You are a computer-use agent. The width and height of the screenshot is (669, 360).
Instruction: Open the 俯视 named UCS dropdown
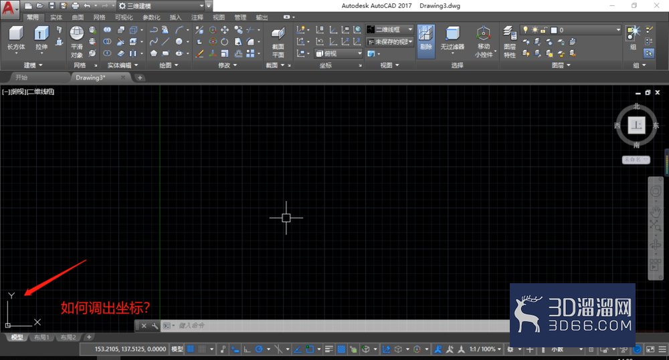point(339,53)
